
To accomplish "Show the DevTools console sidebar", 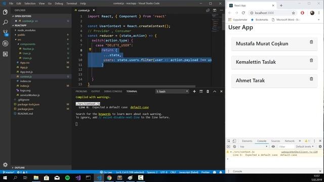I will [x=228, y=147].
